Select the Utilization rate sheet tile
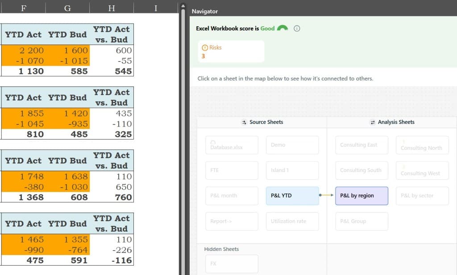Screen dimensions: 457x275 (292, 221)
